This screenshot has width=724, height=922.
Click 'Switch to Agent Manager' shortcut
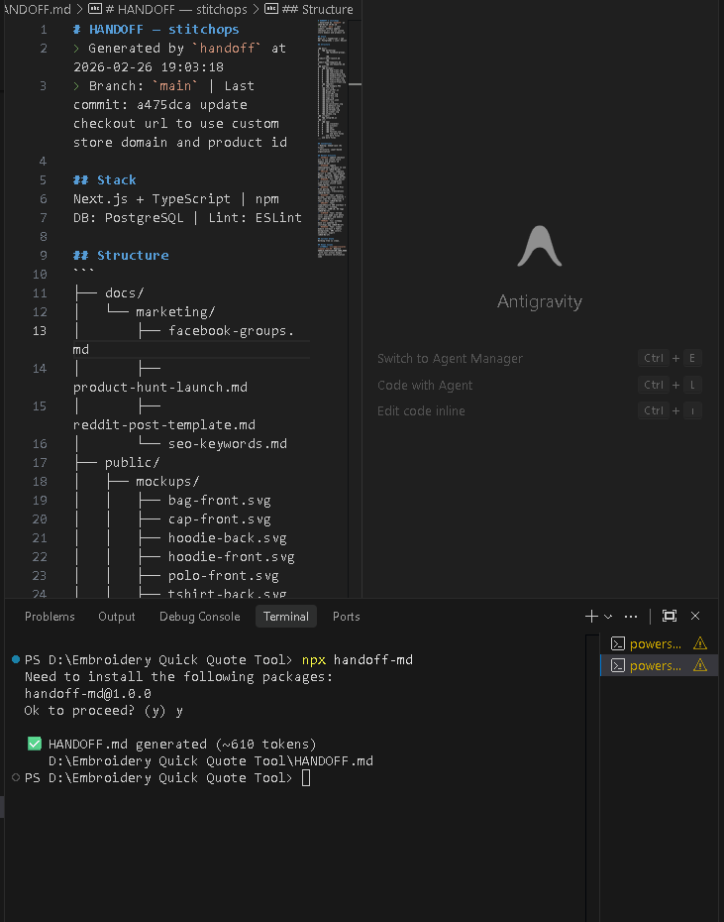click(x=450, y=358)
